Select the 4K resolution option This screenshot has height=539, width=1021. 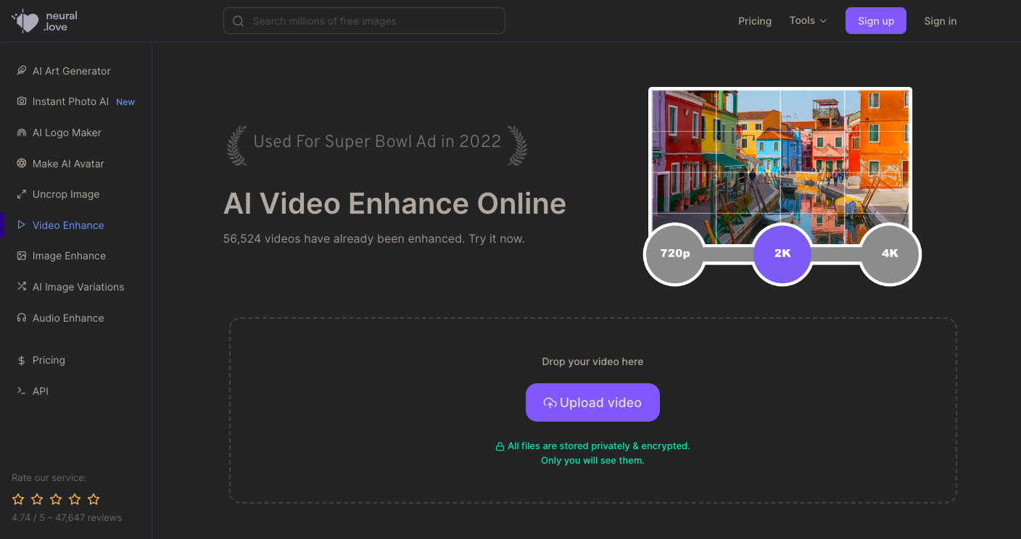click(x=890, y=254)
